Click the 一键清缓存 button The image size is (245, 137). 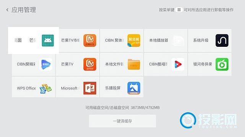122,121
